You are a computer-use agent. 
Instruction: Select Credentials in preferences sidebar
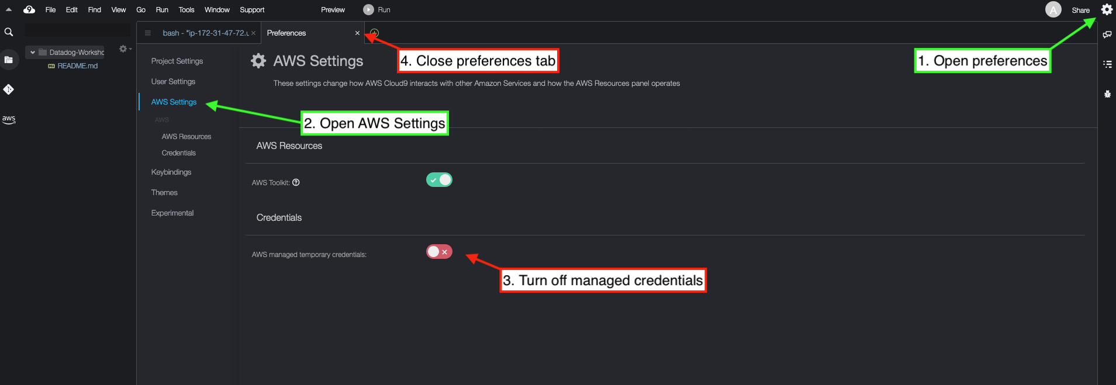tap(179, 153)
